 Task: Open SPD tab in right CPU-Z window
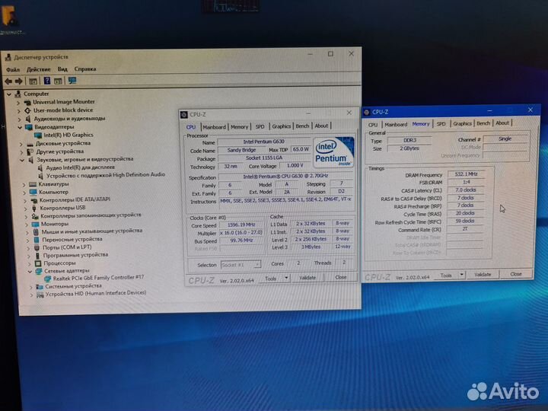441,124
